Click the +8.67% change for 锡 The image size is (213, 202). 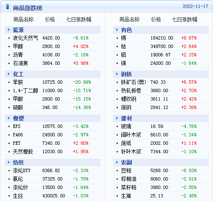pyautogui.click(x=189, y=38)
